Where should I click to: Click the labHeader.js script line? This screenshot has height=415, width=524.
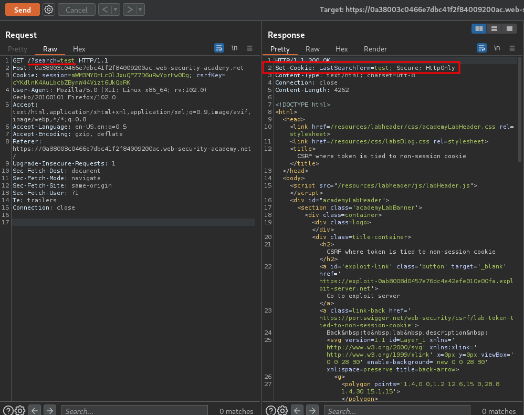(384, 185)
